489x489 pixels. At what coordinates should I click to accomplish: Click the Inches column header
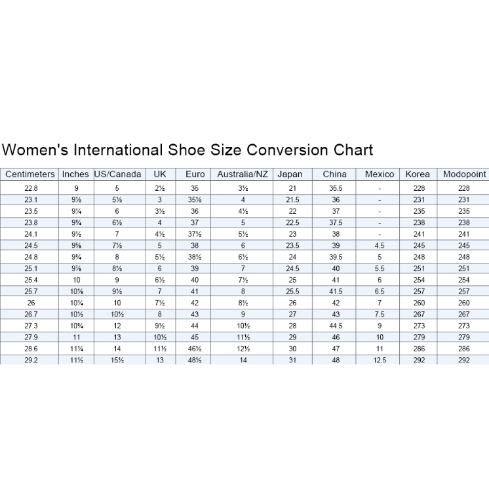tap(75, 174)
